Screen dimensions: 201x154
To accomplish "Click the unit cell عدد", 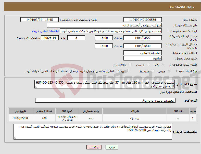I will pyautogui.click(x=91, y=118).
